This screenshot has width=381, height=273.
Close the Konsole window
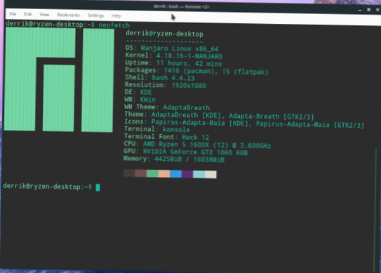(x=377, y=10)
